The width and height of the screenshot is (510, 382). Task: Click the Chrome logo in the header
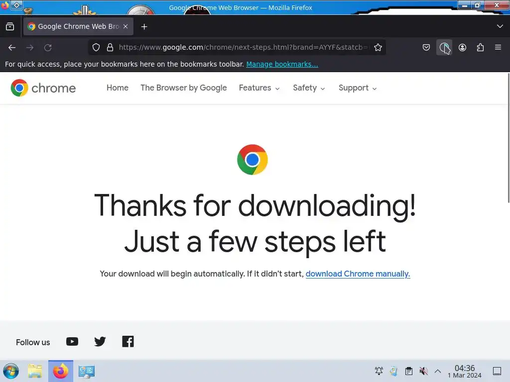pyautogui.click(x=43, y=88)
